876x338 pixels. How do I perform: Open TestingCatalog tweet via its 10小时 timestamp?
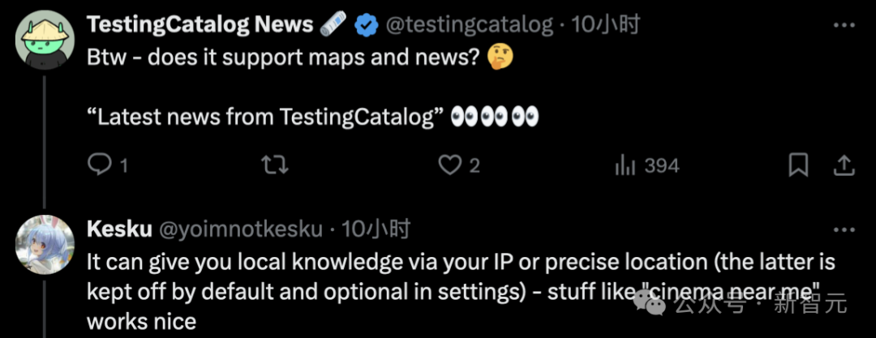click(605, 25)
